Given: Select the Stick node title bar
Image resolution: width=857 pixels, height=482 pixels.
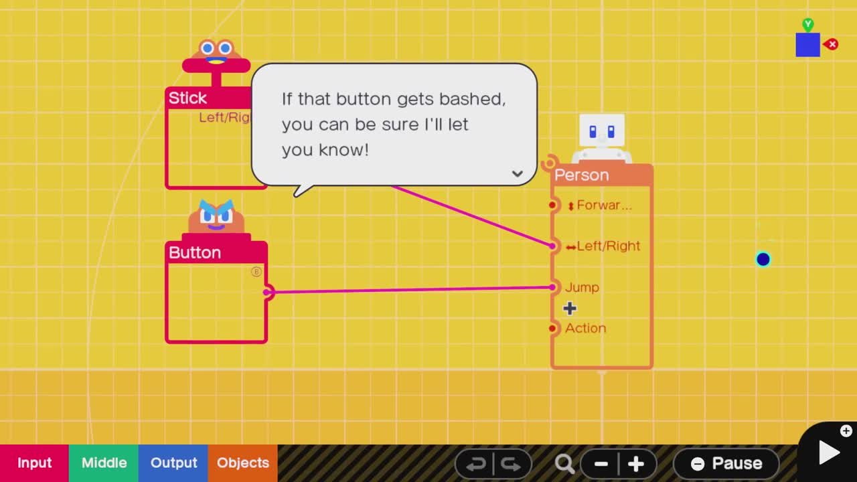Looking at the screenshot, I should click(208, 98).
